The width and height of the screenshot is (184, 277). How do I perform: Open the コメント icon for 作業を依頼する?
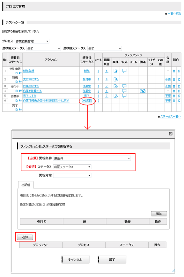point(124,91)
